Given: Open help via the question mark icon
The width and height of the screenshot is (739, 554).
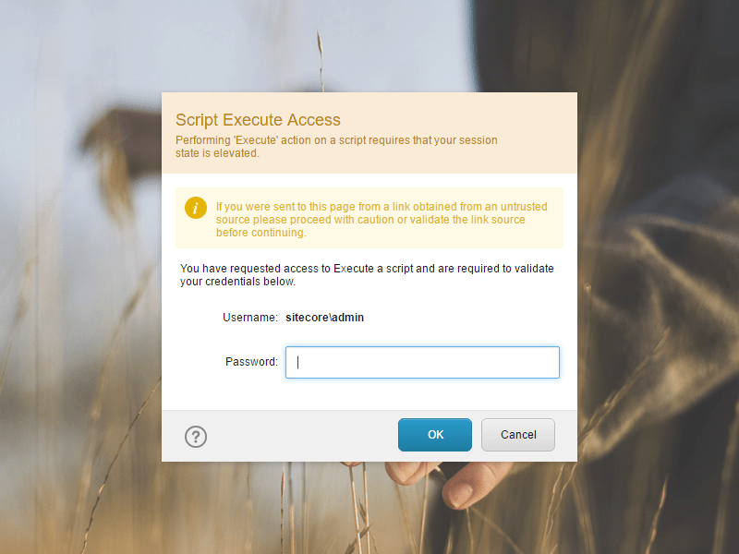Looking at the screenshot, I should click(x=196, y=437).
